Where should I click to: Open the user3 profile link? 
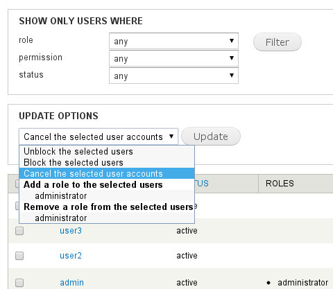71,231
